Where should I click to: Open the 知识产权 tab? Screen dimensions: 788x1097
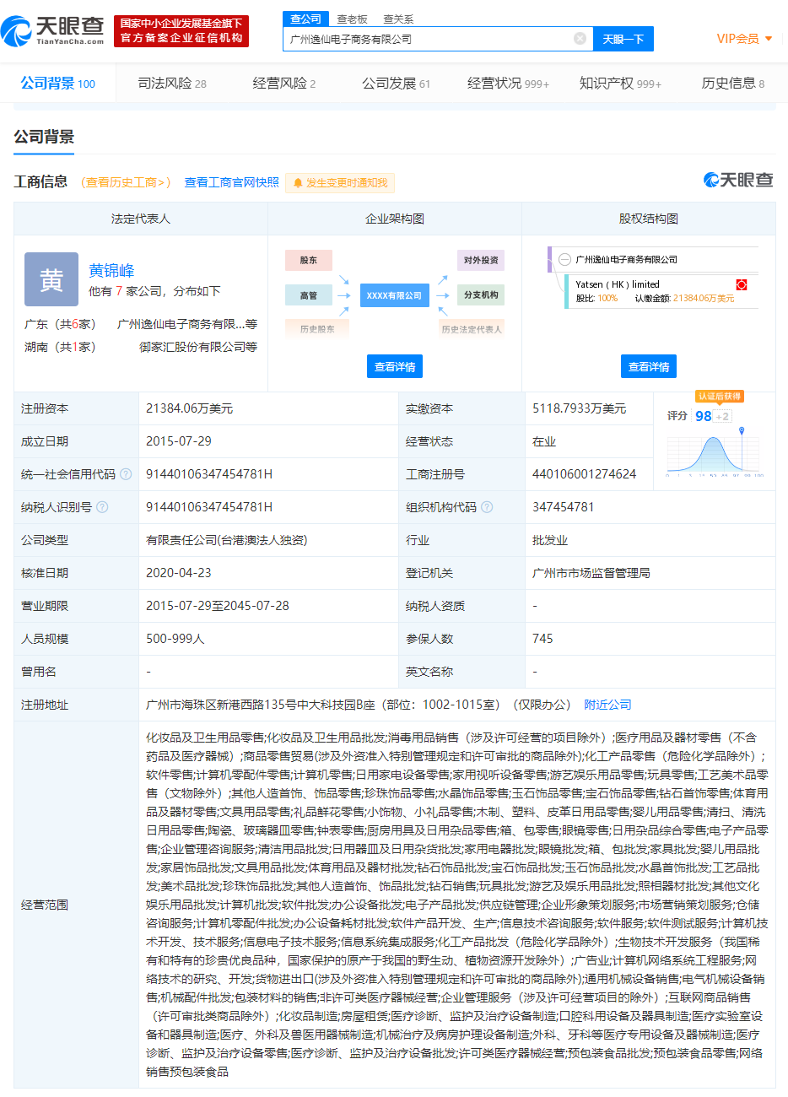coord(620,84)
